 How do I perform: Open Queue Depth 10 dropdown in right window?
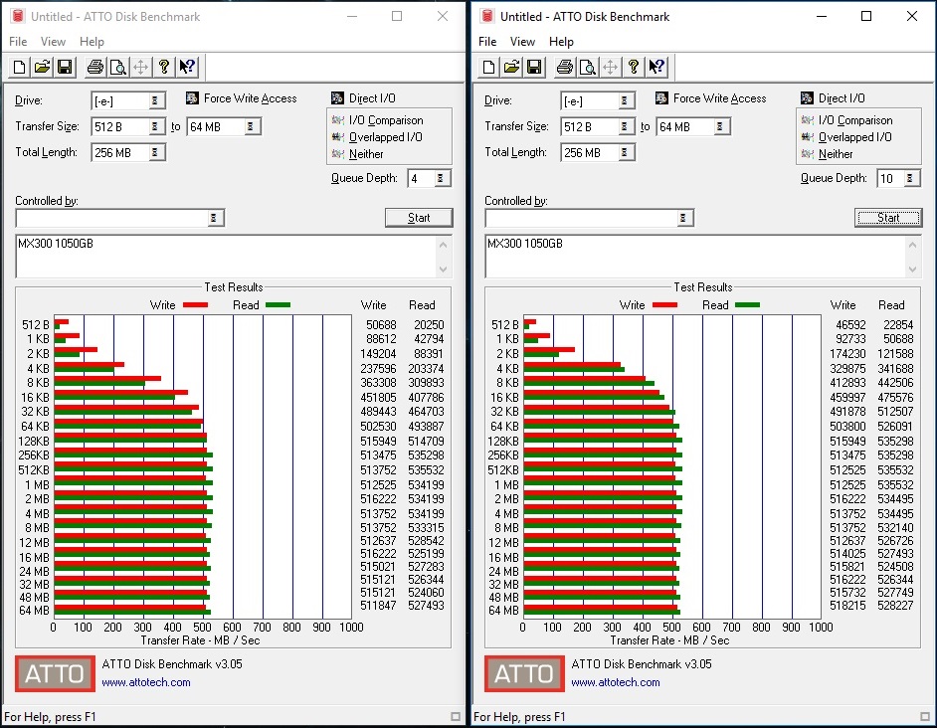(x=911, y=178)
